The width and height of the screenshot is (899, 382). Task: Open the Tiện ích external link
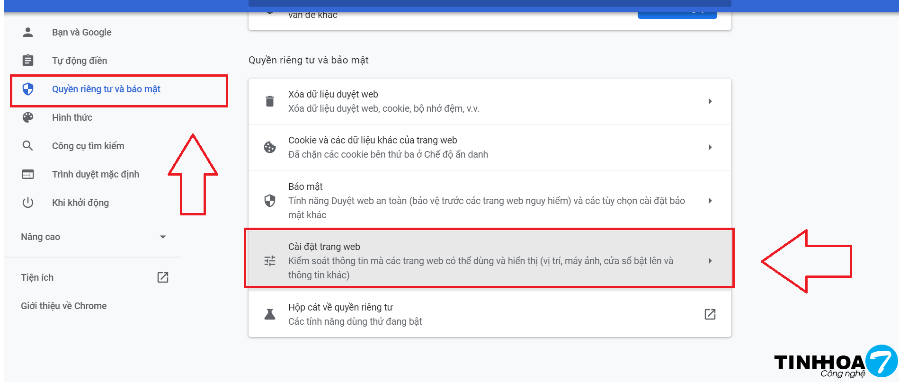click(x=163, y=277)
